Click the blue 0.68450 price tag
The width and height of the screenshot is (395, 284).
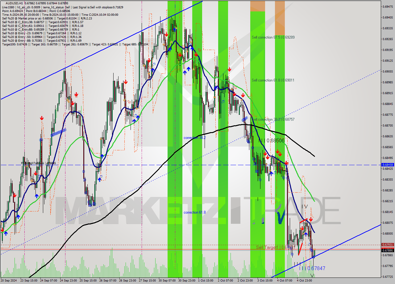[x=388, y=165]
